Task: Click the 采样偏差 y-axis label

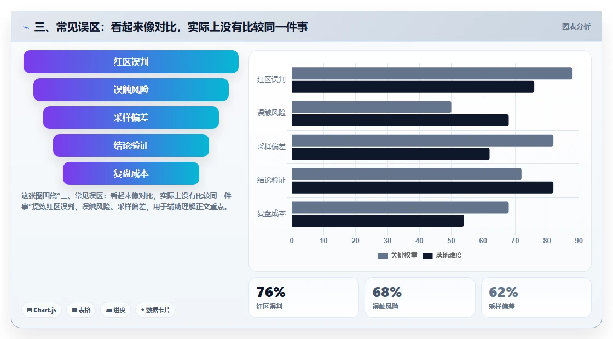Action: pos(271,147)
